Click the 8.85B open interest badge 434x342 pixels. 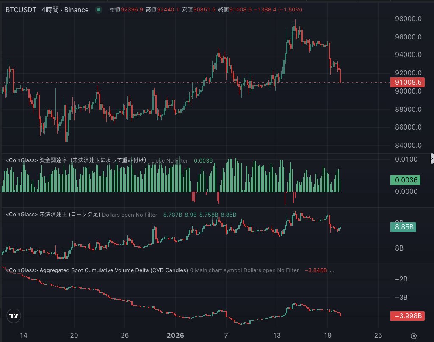pyautogui.click(x=403, y=227)
